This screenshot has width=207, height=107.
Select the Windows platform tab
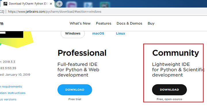pos(73,34)
